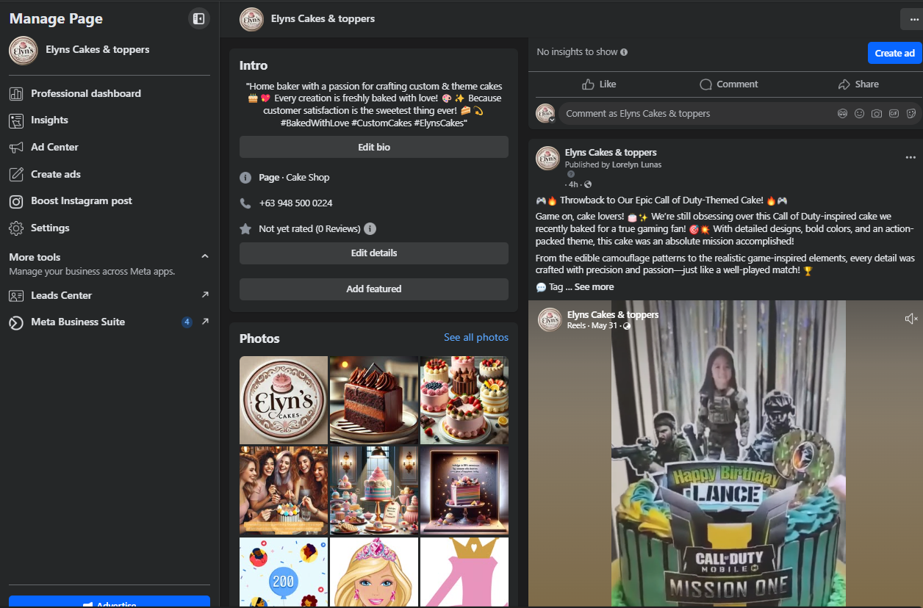923x608 pixels.
Task: Unmute the reel video speaker icon
Action: pyautogui.click(x=911, y=318)
